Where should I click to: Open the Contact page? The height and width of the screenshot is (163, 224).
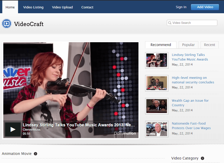[87, 7]
